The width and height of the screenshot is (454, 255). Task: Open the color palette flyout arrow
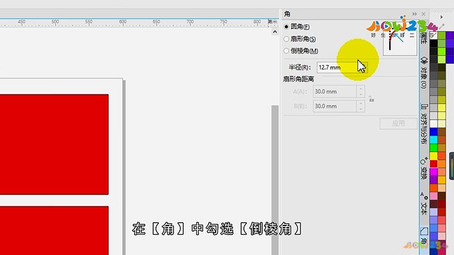(x=442, y=17)
